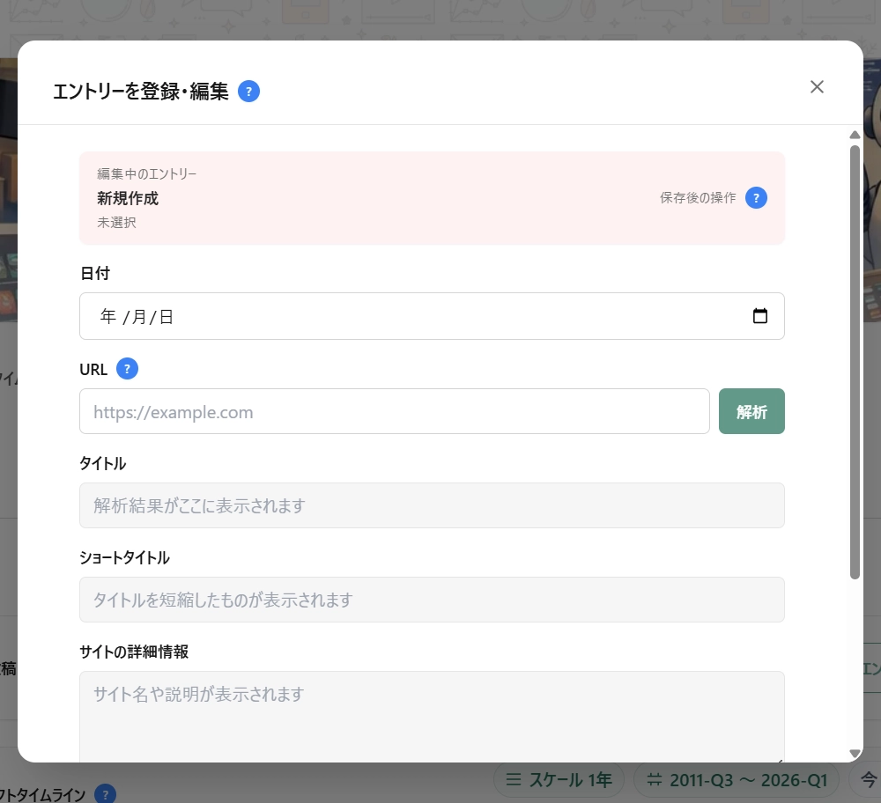Click the scrollbar down arrow

(855, 755)
